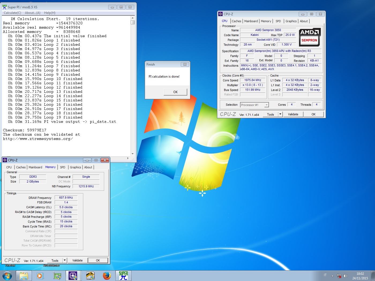Click the Level 2 cache value 2048 KBytes
The height and width of the screenshot is (281, 375).
pos(295,90)
